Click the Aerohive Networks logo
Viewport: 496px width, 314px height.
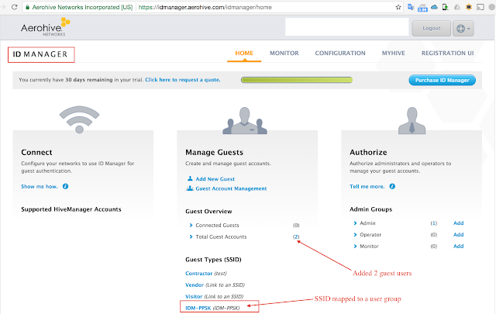point(46,27)
